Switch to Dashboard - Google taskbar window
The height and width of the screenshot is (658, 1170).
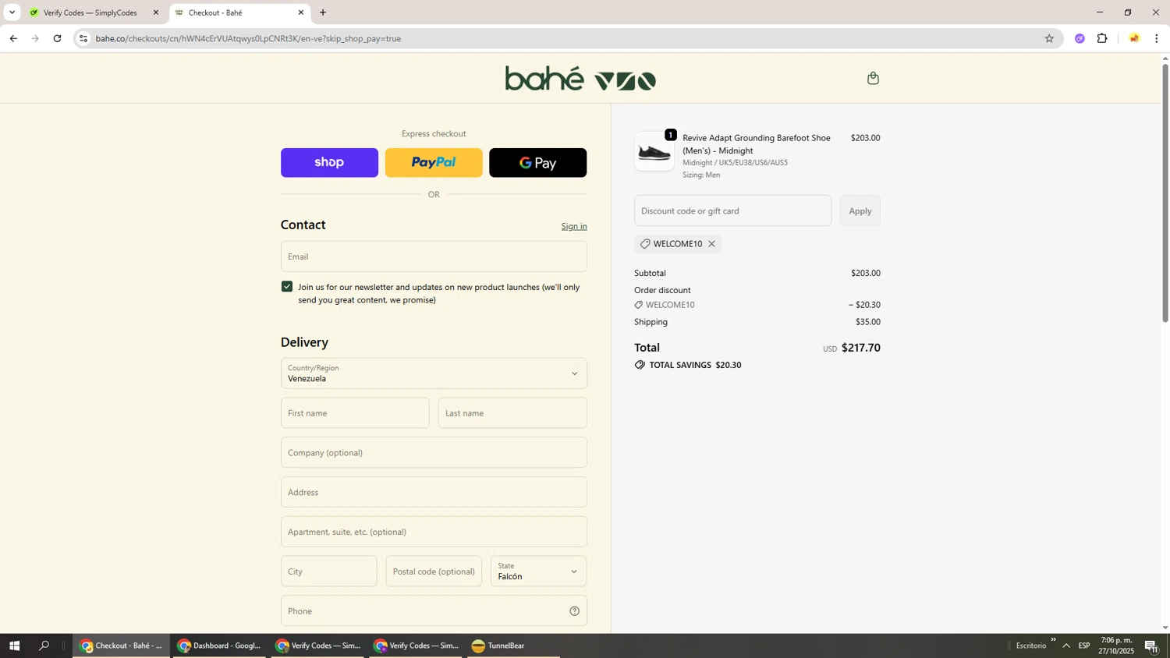(219, 646)
